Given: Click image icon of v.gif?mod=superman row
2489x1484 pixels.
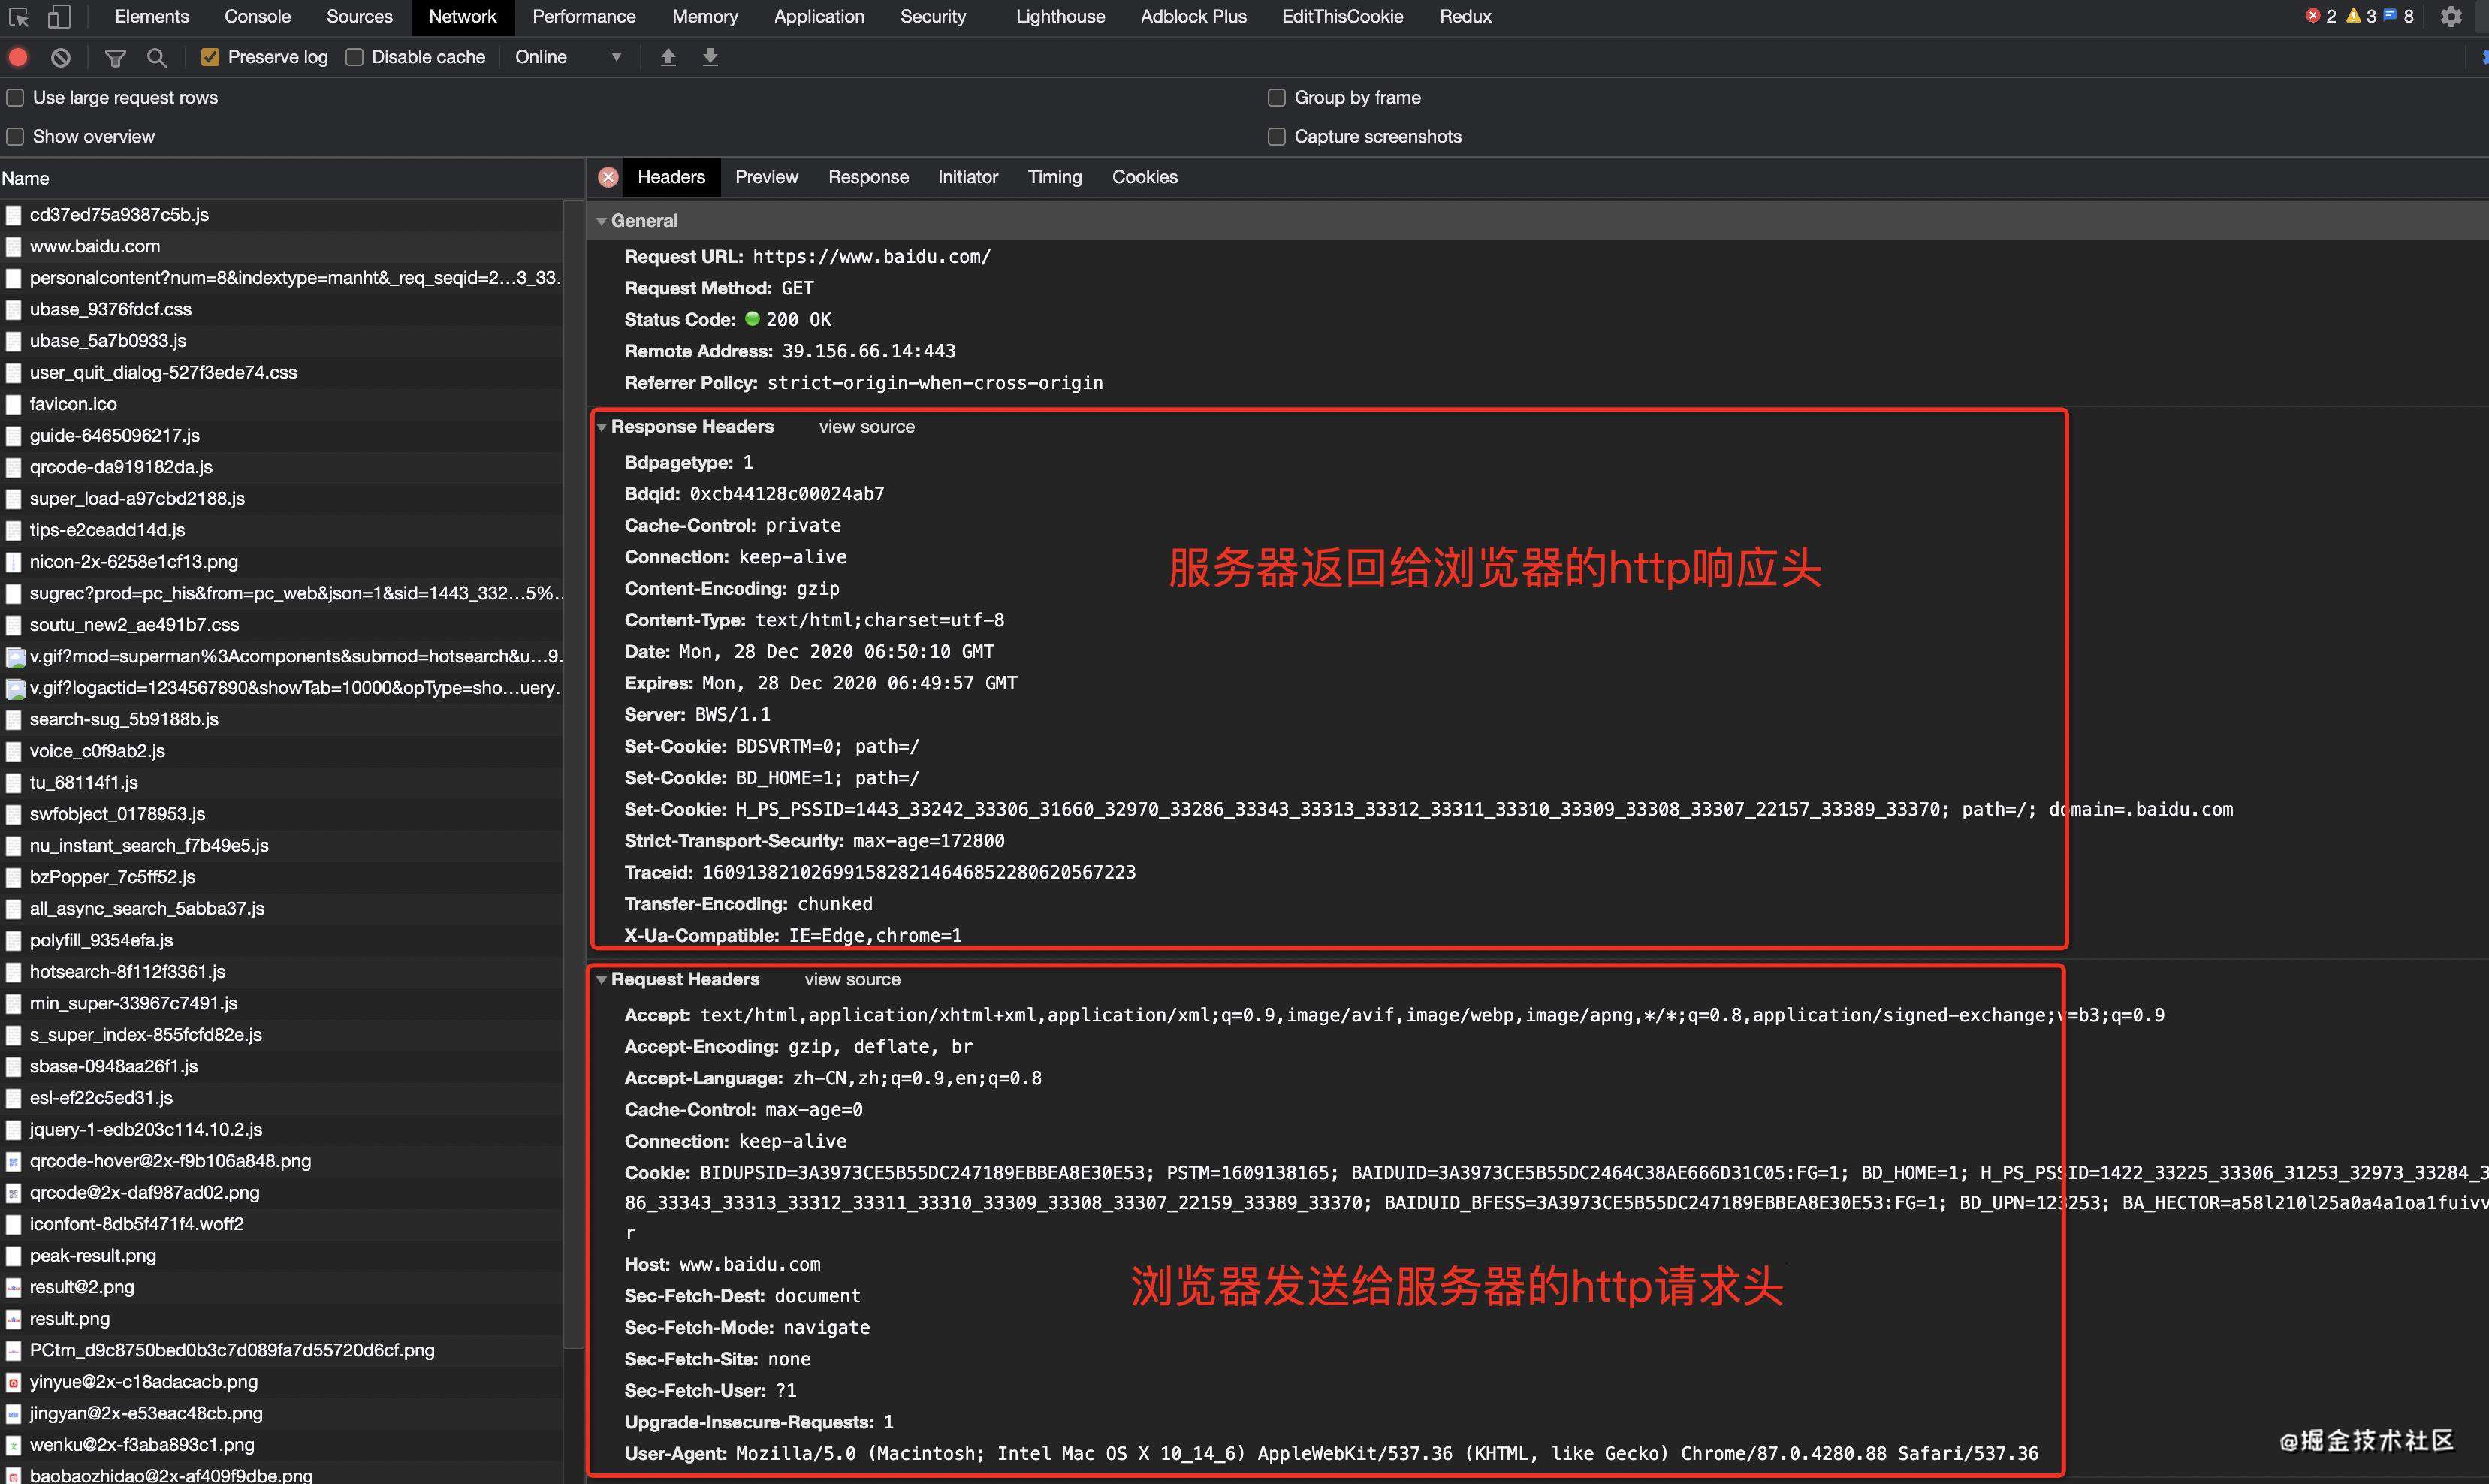Looking at the screenshot, I should (15, 657).
